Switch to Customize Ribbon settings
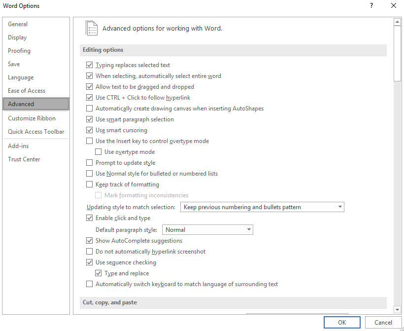Screen dimensions: 404x331 pos(32,118)
